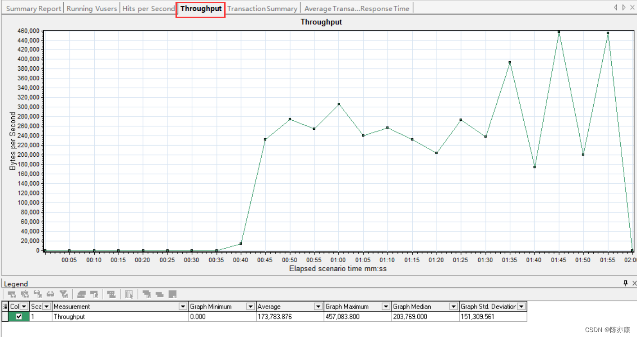Viewport: 637px width, 337px height.
Task: Click the green color cell for Throughput
Action: pos(19,317)
